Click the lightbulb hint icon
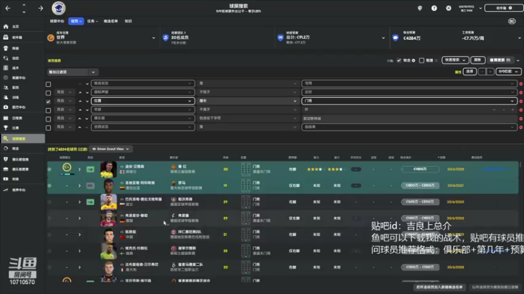 (420, 8)
